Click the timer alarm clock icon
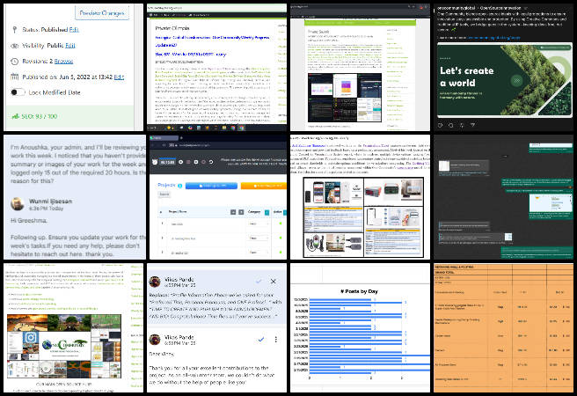Screen dimensions: 577x396 click(155, 162)
